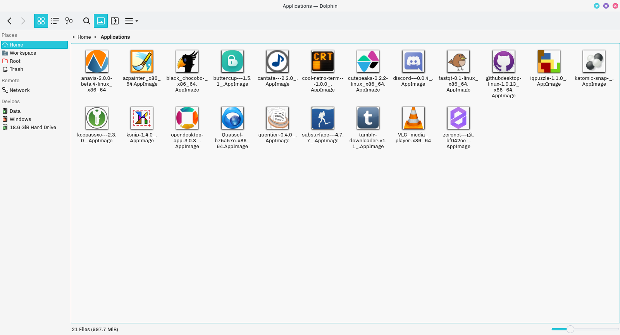Select Home in Places panel
The image size is (620, 335).
34,45
